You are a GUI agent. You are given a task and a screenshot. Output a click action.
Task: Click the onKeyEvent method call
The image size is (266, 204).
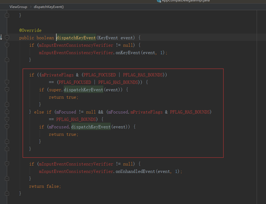coord(128,53)
